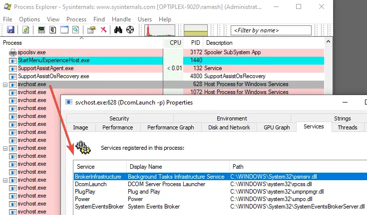Click the Process Explorer title bar icon

pyautogui.click(x=7, y=6)
